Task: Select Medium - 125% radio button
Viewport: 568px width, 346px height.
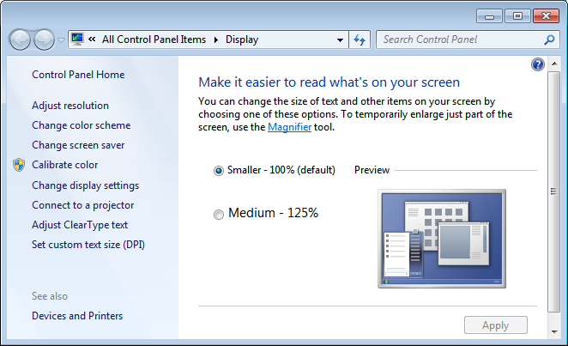Action: pyautogui.click(x=219, y=215)
